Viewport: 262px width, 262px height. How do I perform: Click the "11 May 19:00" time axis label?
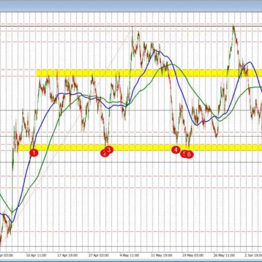pos(161,255)
